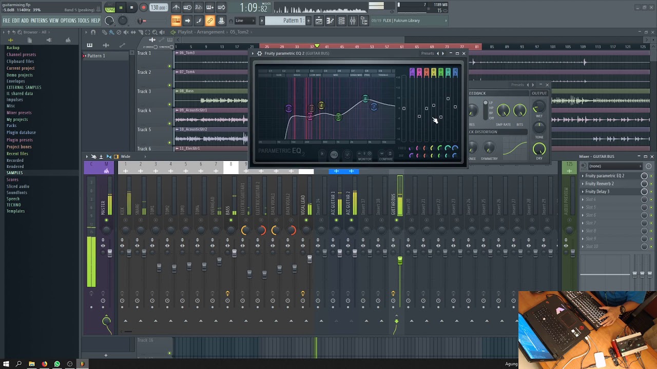Disable Fruity Delay 3 effect slot
Viewport: 657px width, 369px height.
coord(651,192)
